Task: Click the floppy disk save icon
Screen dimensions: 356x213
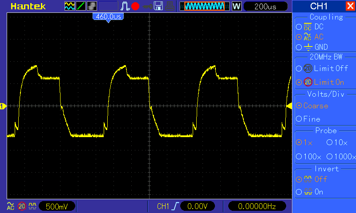Action: (158, 6)
